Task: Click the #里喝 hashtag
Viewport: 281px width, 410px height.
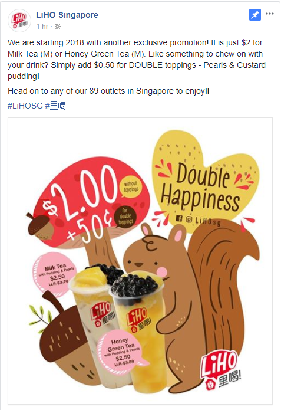Action: click(55, 106)
